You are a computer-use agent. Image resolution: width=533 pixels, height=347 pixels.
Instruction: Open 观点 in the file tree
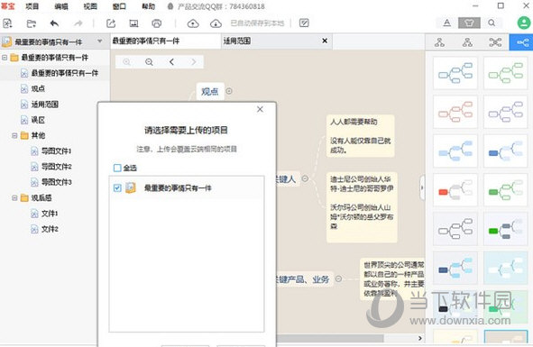(38, 88)
